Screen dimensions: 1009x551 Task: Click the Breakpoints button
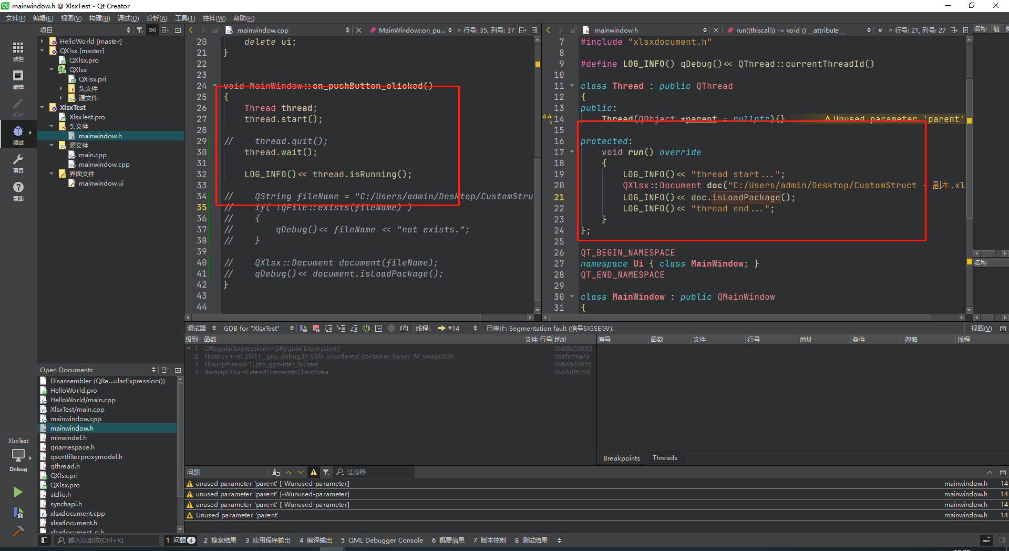point(621,457)
